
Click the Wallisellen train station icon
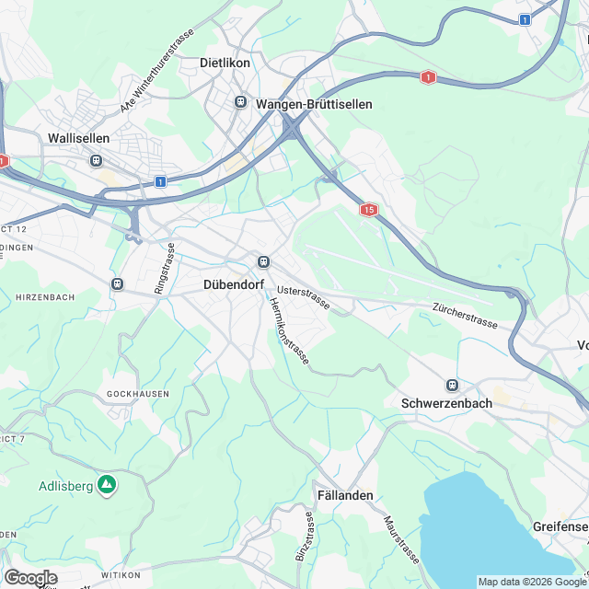coord(96,161)
